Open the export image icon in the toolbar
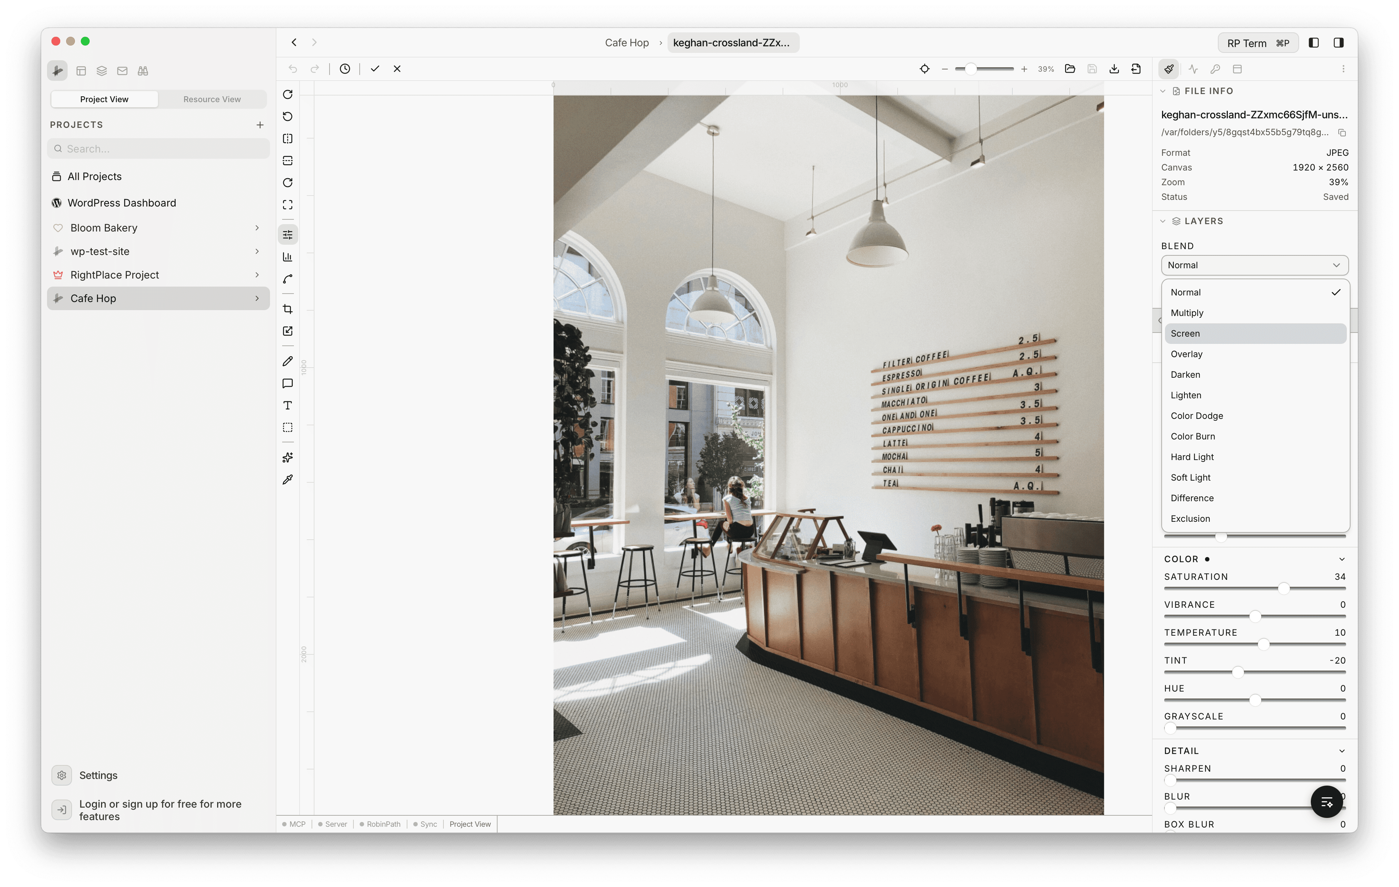The width and height of the screenshot is (1399, 887). (x=1114, y=69)
